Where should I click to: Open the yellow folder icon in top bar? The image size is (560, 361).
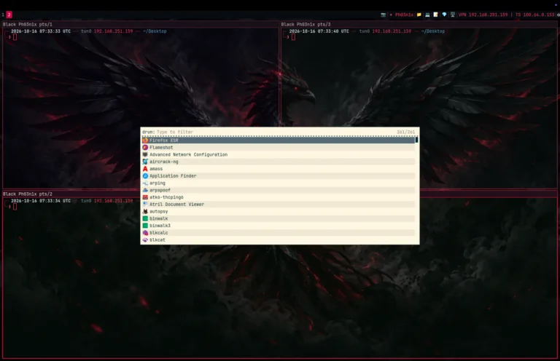419,15
